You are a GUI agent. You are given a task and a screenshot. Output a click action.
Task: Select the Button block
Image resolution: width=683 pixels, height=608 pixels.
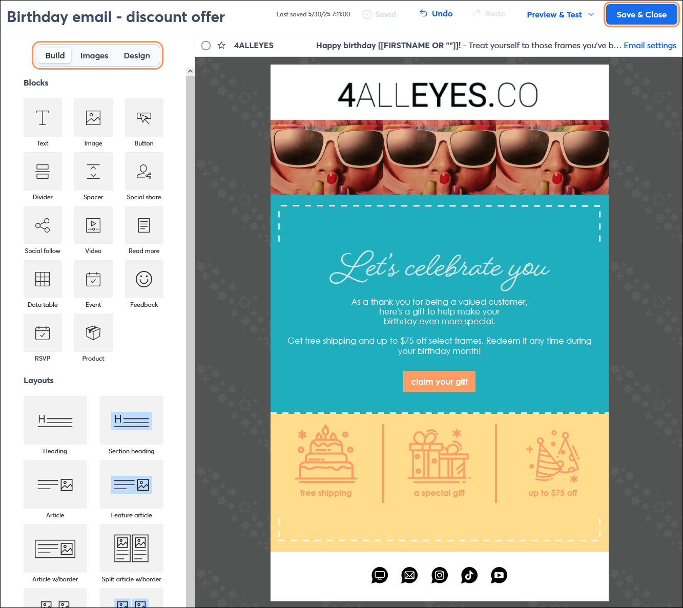[144, 118]
